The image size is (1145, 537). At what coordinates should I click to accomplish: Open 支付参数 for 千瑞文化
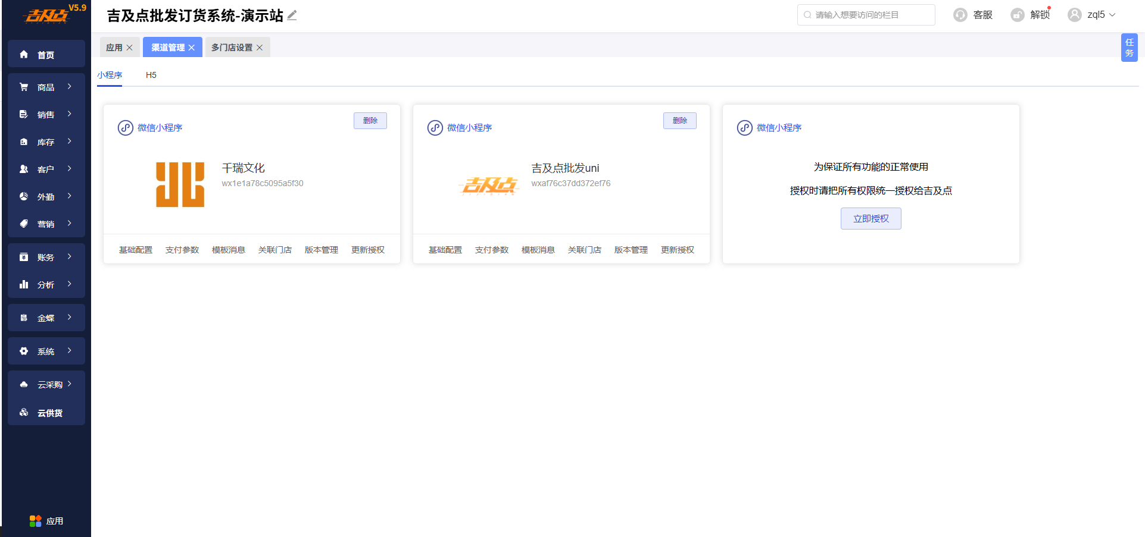[x=182, y=250]
